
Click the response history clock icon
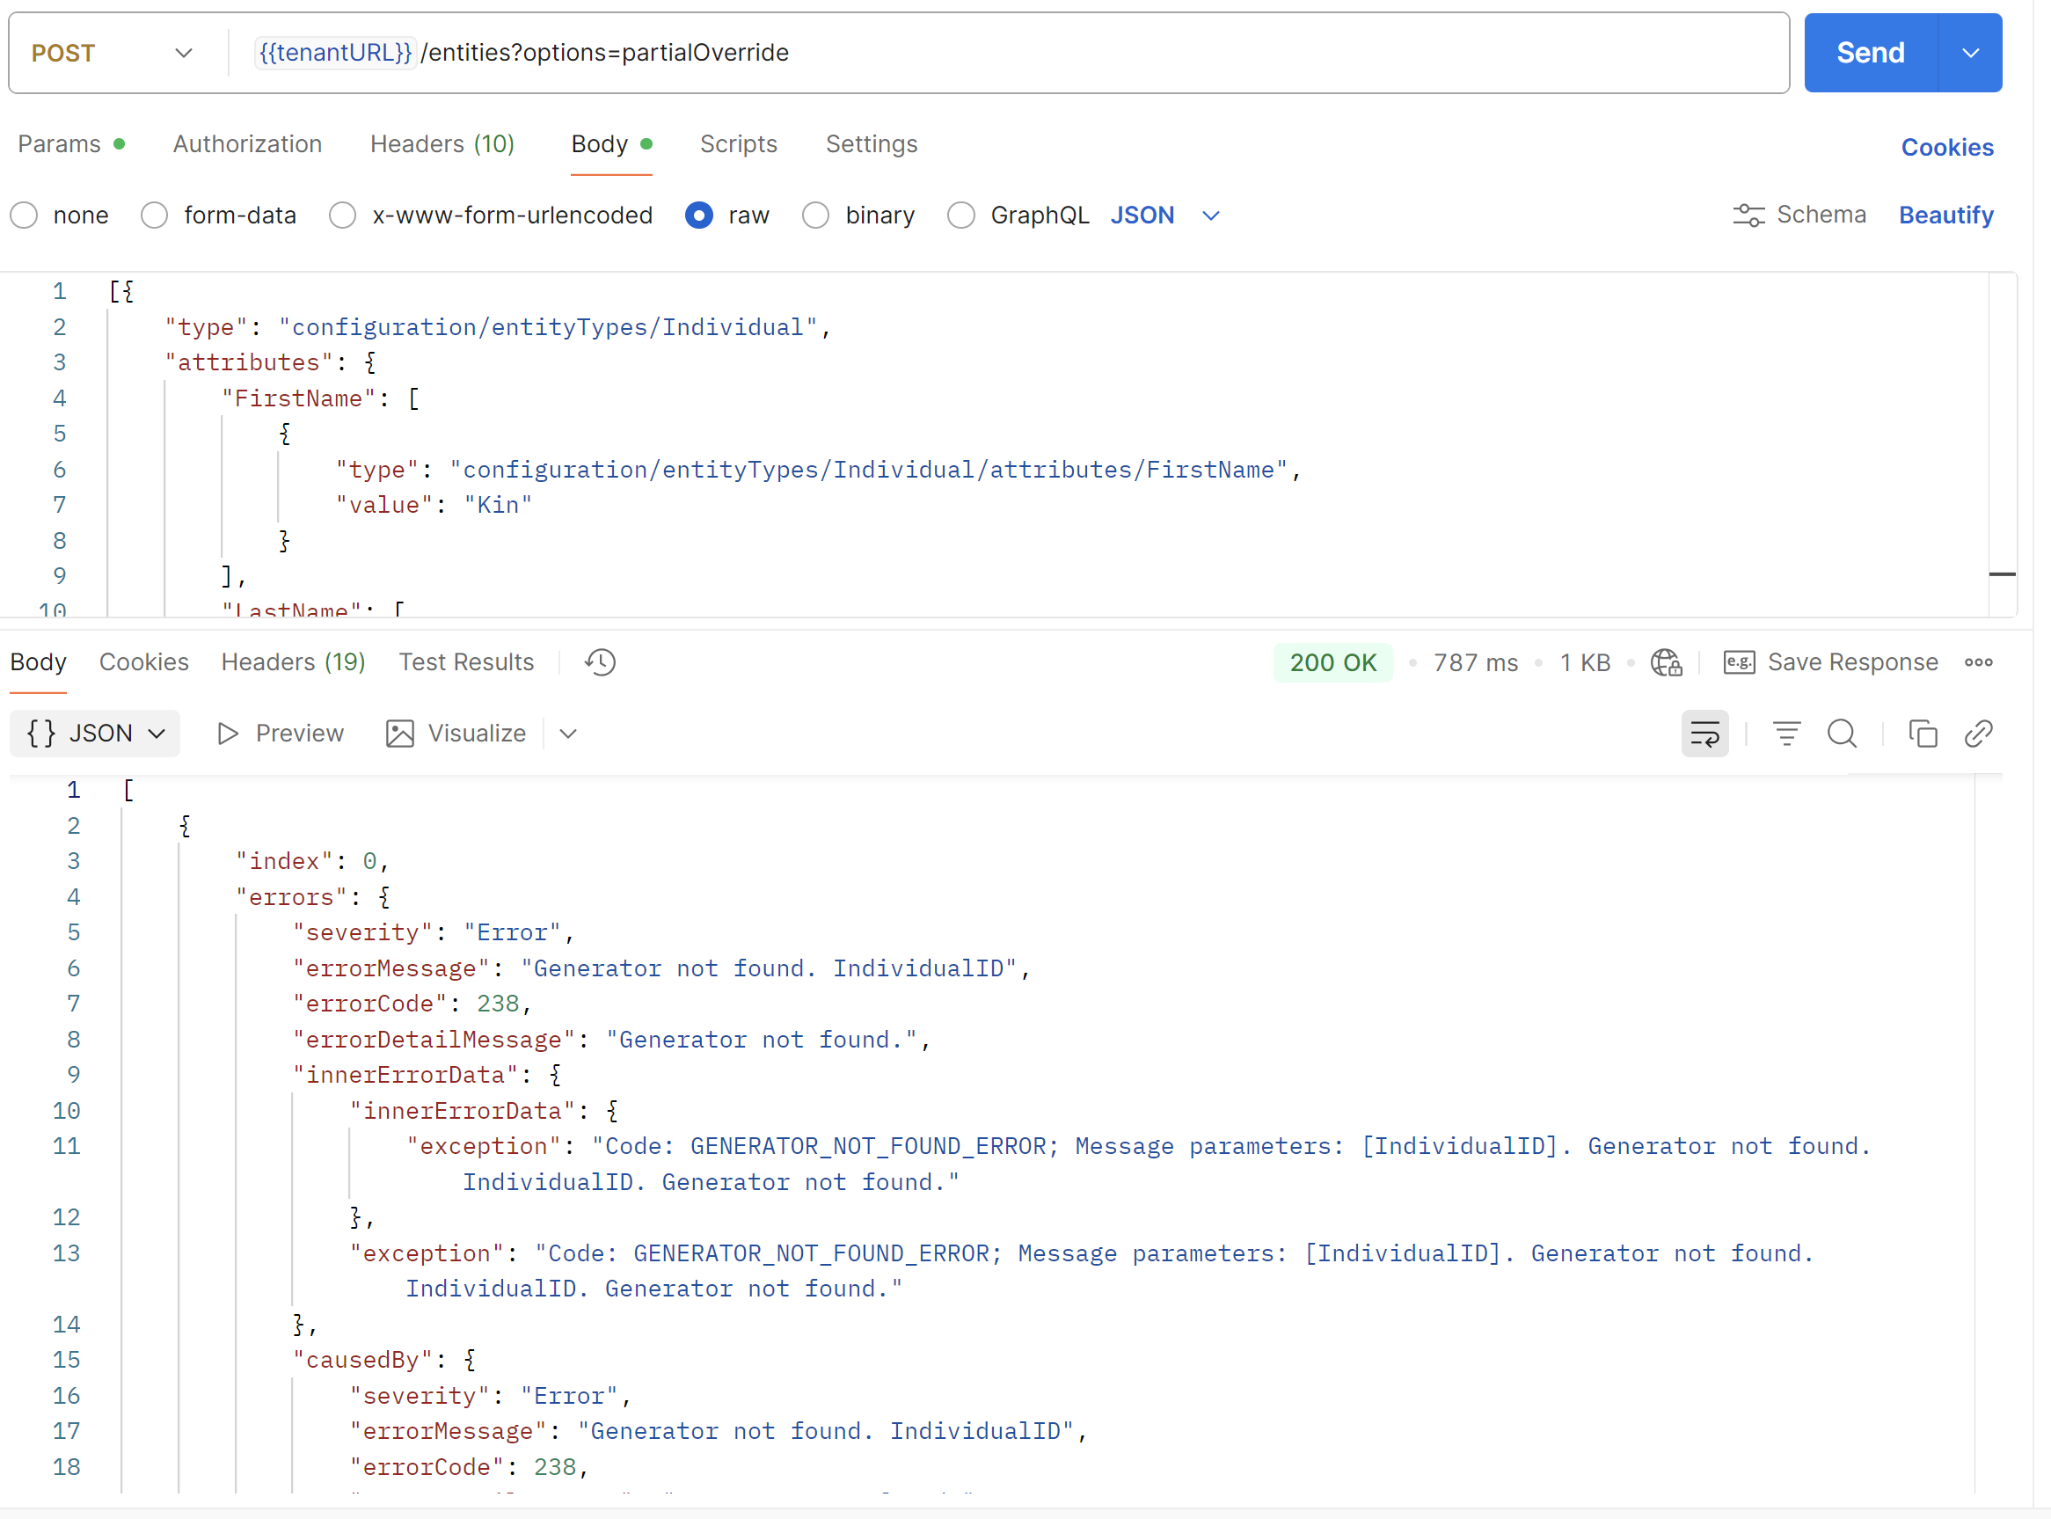600,662
